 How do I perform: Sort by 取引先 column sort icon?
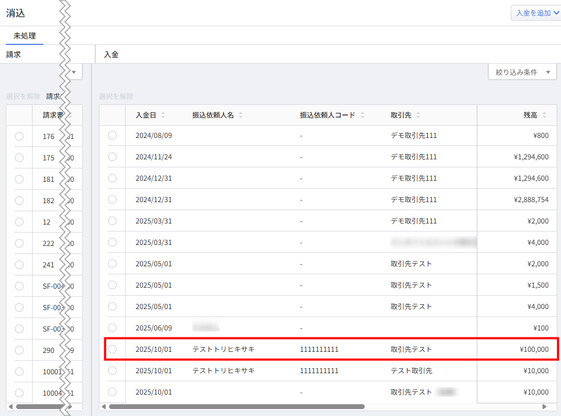[x=418, y=115]
